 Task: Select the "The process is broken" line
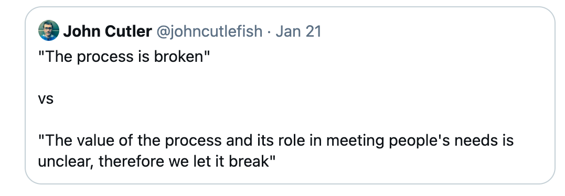click(x=124, y=57)
